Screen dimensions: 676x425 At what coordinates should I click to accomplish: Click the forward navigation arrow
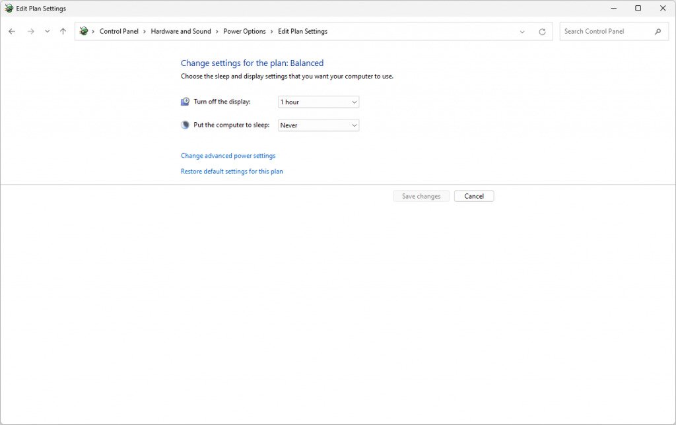tap(30, 31)
